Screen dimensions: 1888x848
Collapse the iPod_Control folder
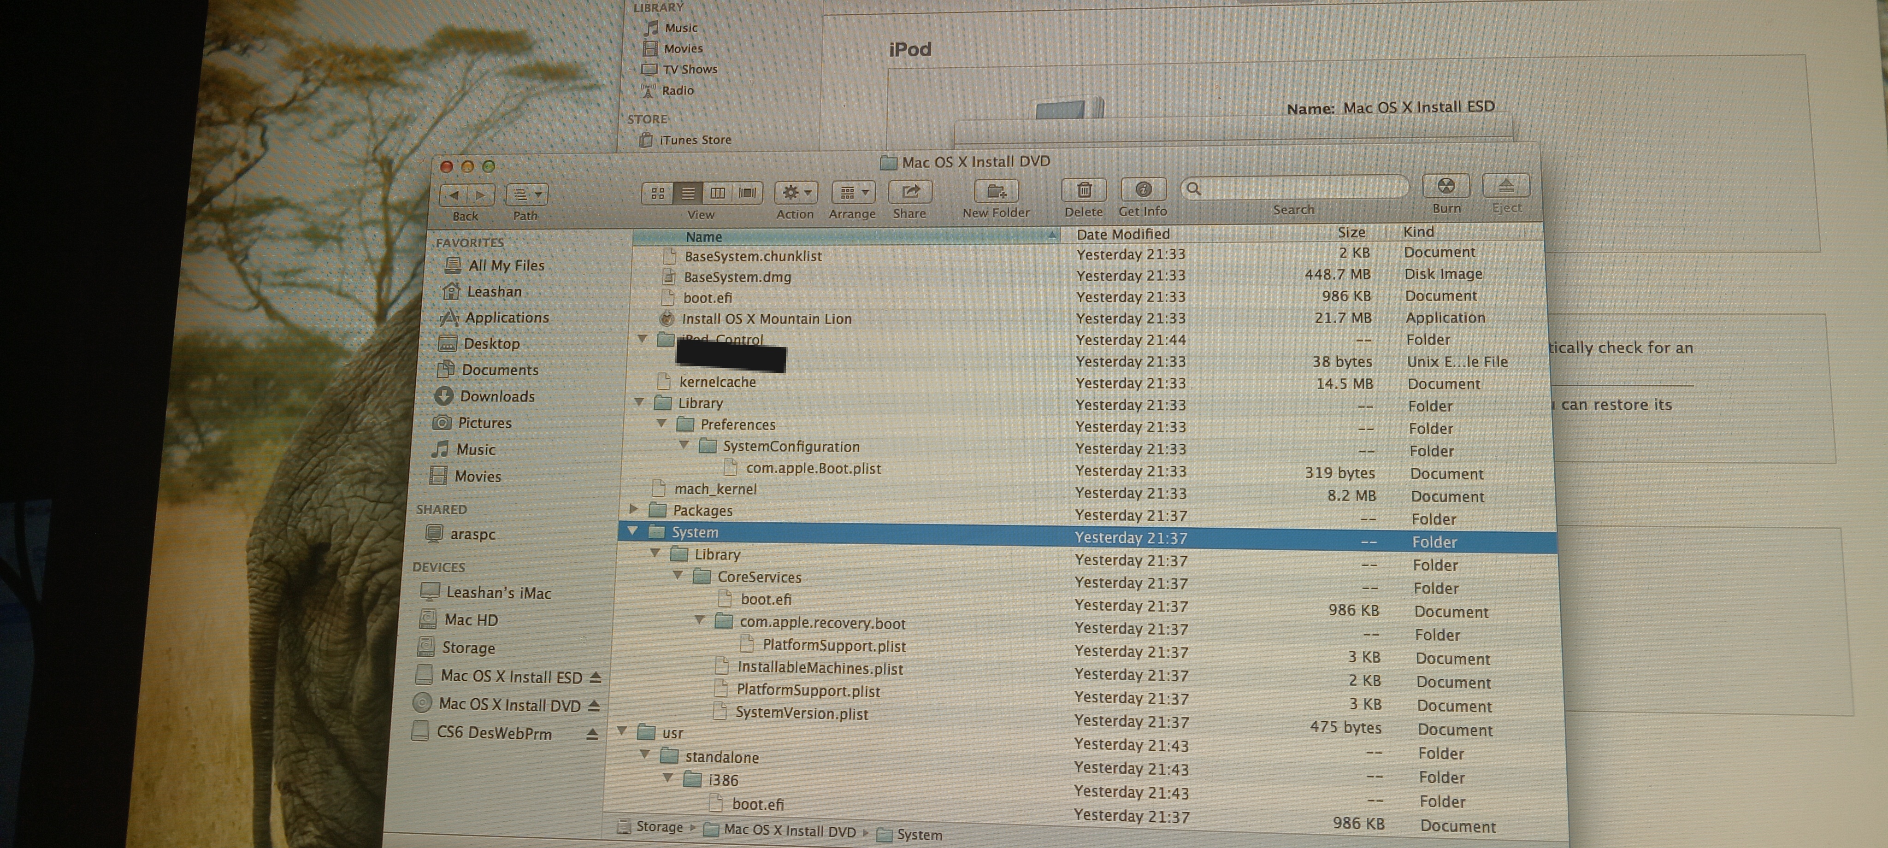pyautogui.click(x=643, y=339)
